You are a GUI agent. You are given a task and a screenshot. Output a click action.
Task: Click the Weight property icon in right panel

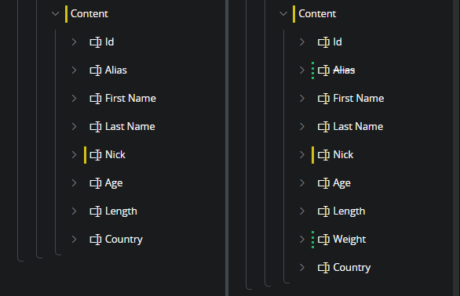323,240
